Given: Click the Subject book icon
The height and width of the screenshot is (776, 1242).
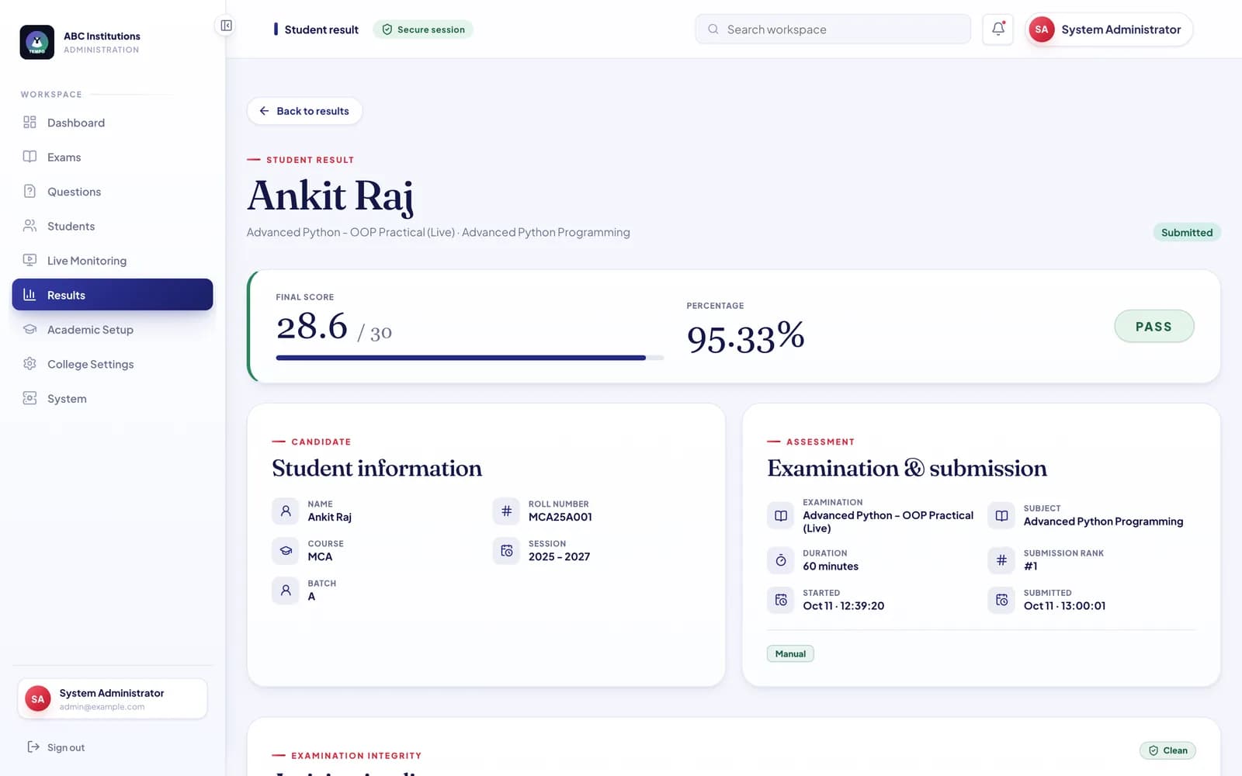Looking at the screenshot, I should click(1001, 515).
